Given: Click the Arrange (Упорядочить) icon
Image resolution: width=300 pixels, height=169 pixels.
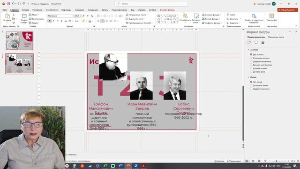Looking at the screenshot, I should tap(185, 16).
